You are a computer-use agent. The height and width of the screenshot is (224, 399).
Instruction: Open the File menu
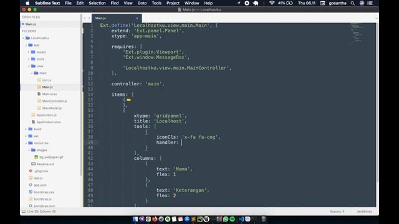(68, 3)
